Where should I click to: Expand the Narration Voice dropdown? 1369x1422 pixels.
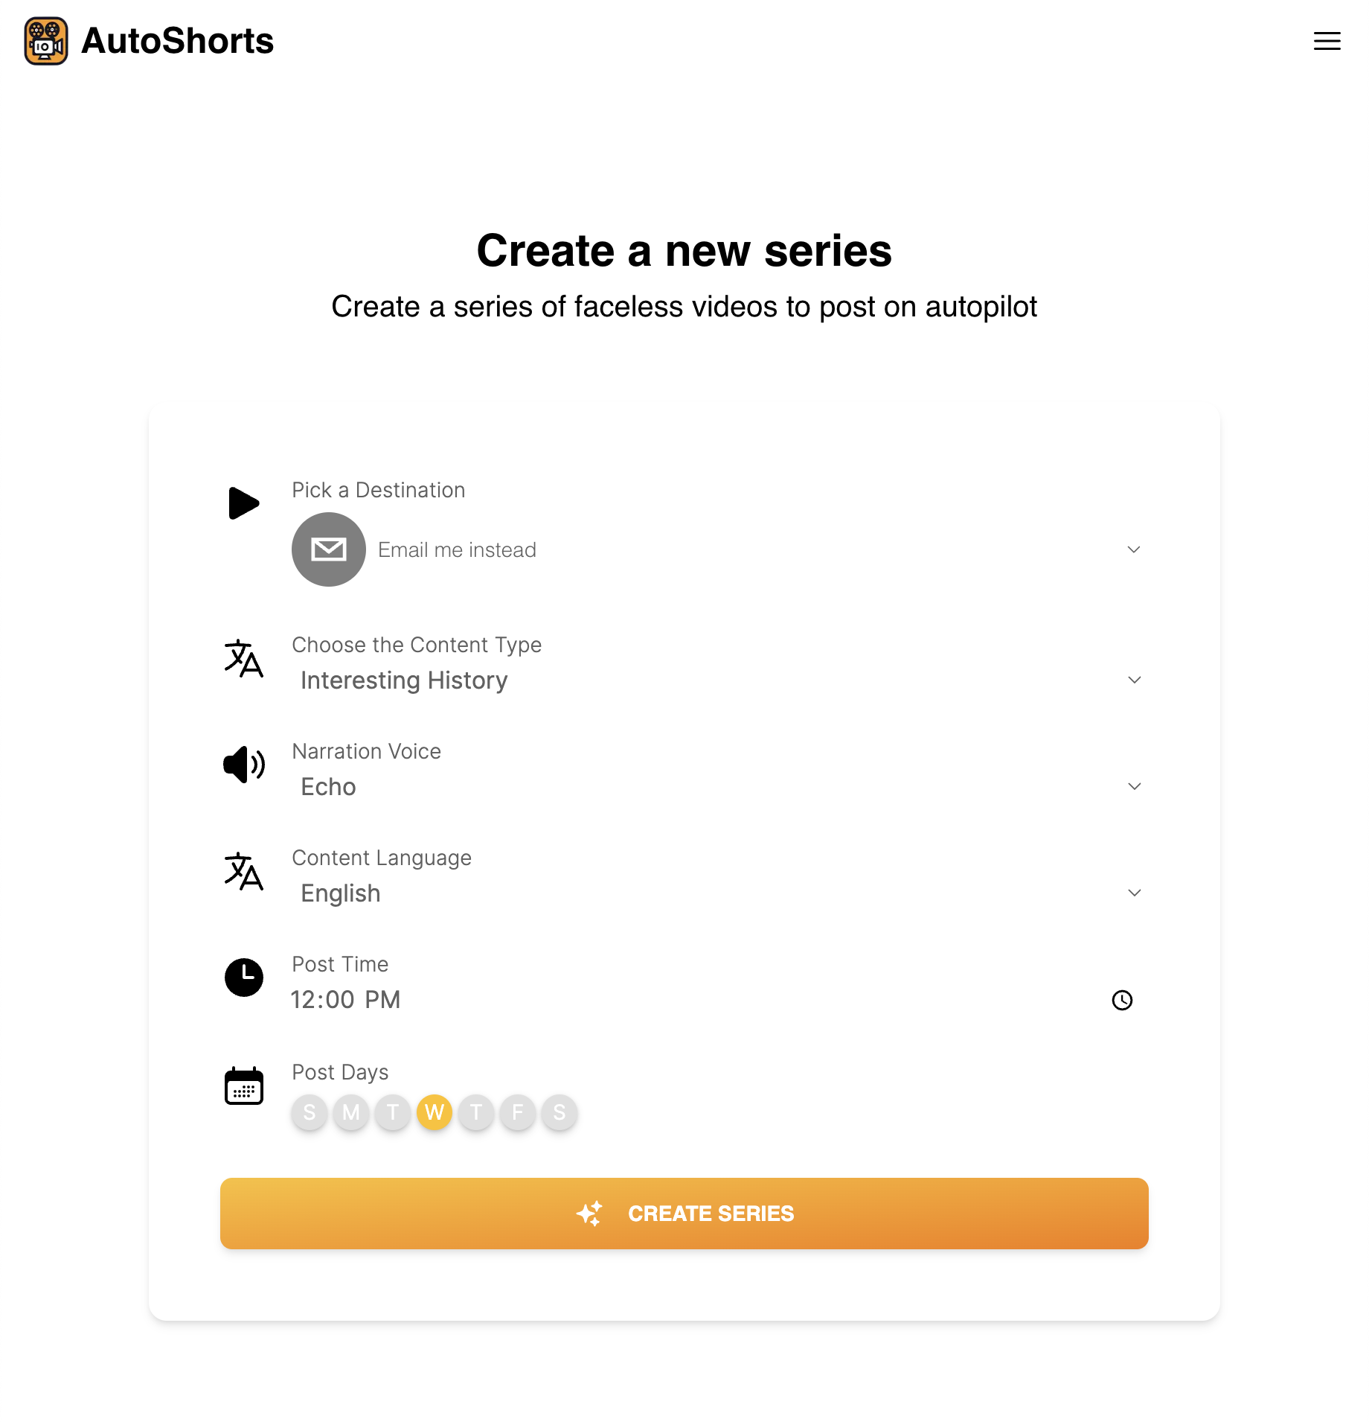coord(1133,786)
